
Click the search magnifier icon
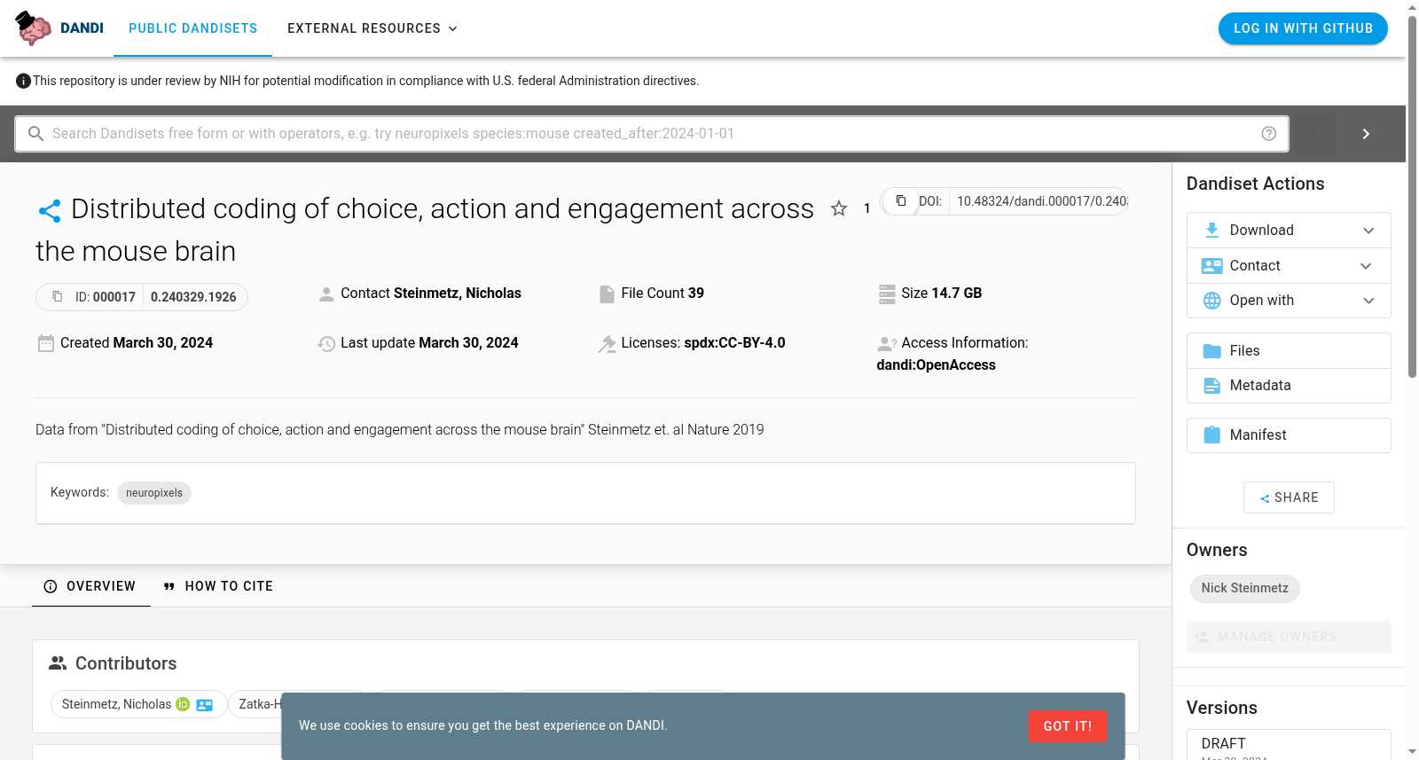coord(36,134)
